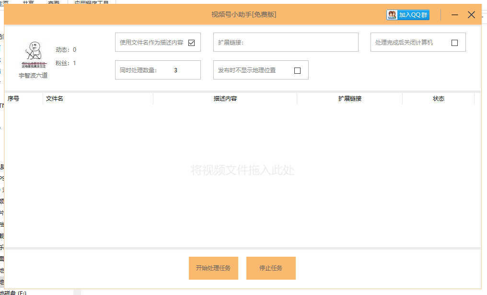The image size is (487, 295).
Task: Click the user avatar image
Action: pyautogui.click(x=34, y=55)
